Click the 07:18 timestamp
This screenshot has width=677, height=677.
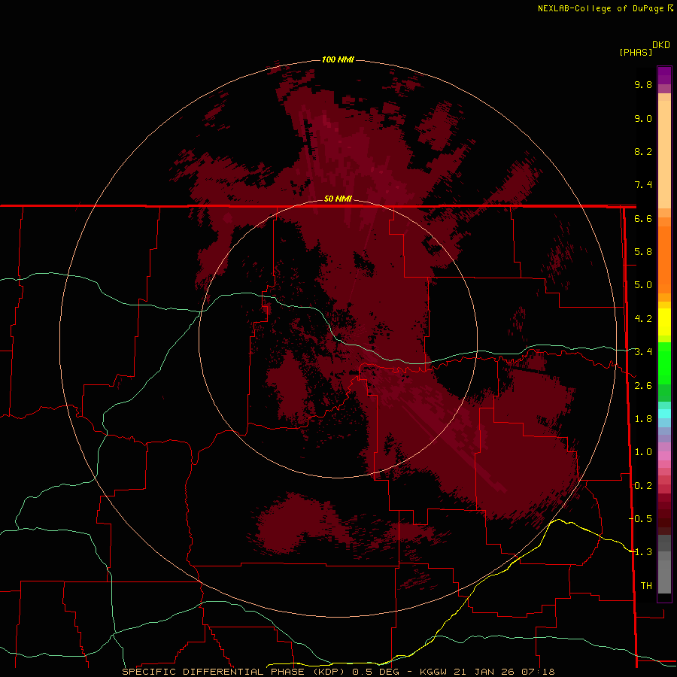[x=540, y=672]
